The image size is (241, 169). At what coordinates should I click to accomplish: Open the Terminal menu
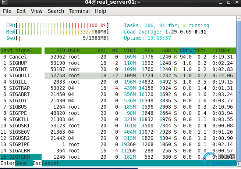coord(79,11)
